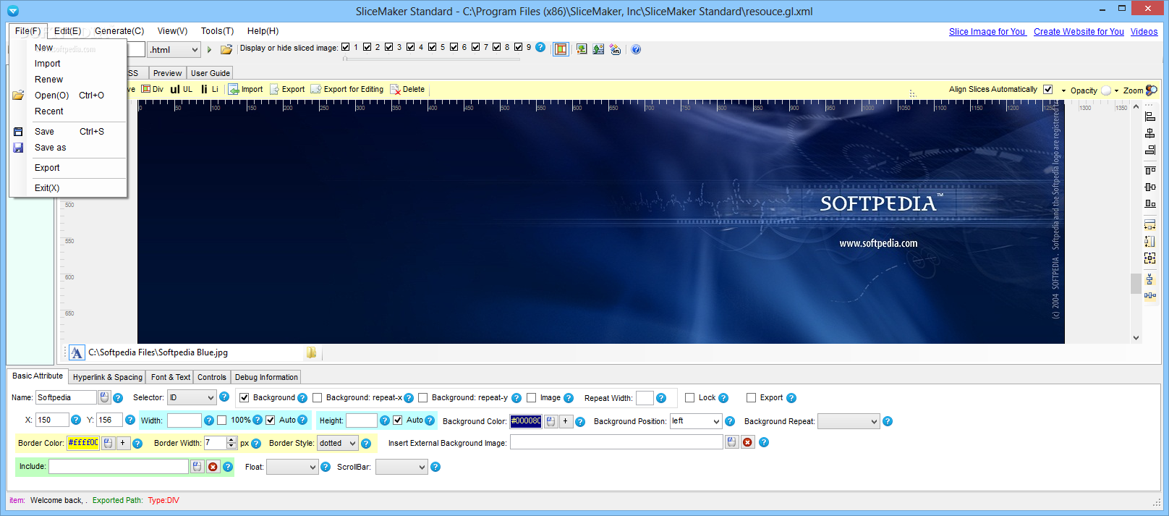The height and width of the screenshot is (516, 1169).
Task: Click folder icon after Softpedia Blue.jpg path
Action: [x=311, y=352]
